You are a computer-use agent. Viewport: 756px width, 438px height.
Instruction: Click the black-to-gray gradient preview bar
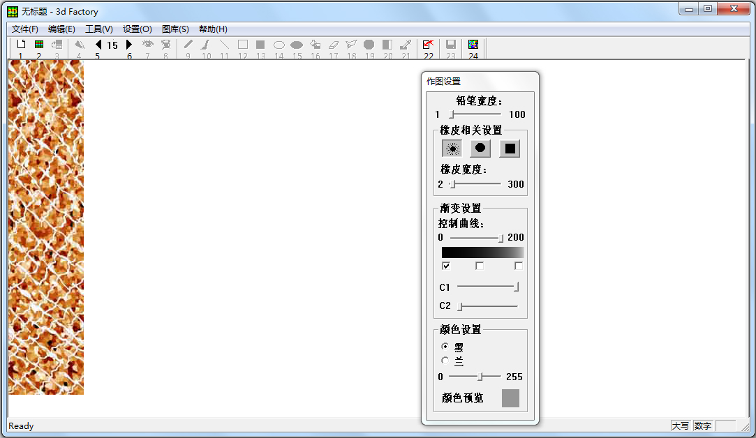click(x=482, y=252)
